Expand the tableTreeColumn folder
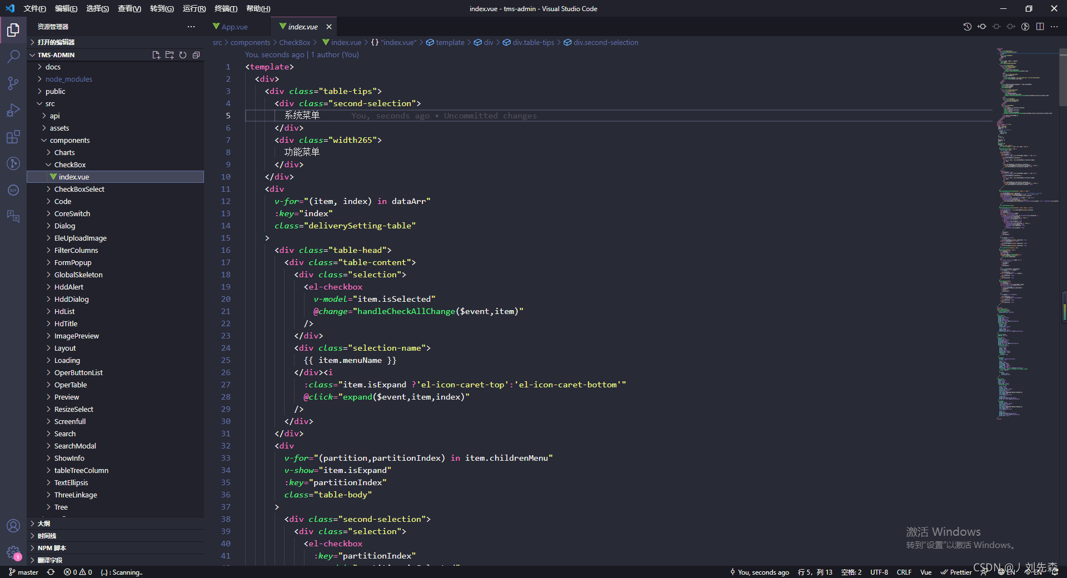Screen dimensions: 1067x578 pos(116,470)
